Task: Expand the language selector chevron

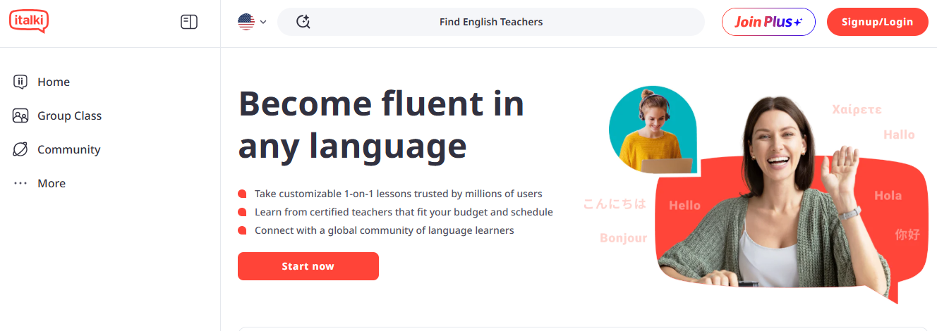Action: 263,22
